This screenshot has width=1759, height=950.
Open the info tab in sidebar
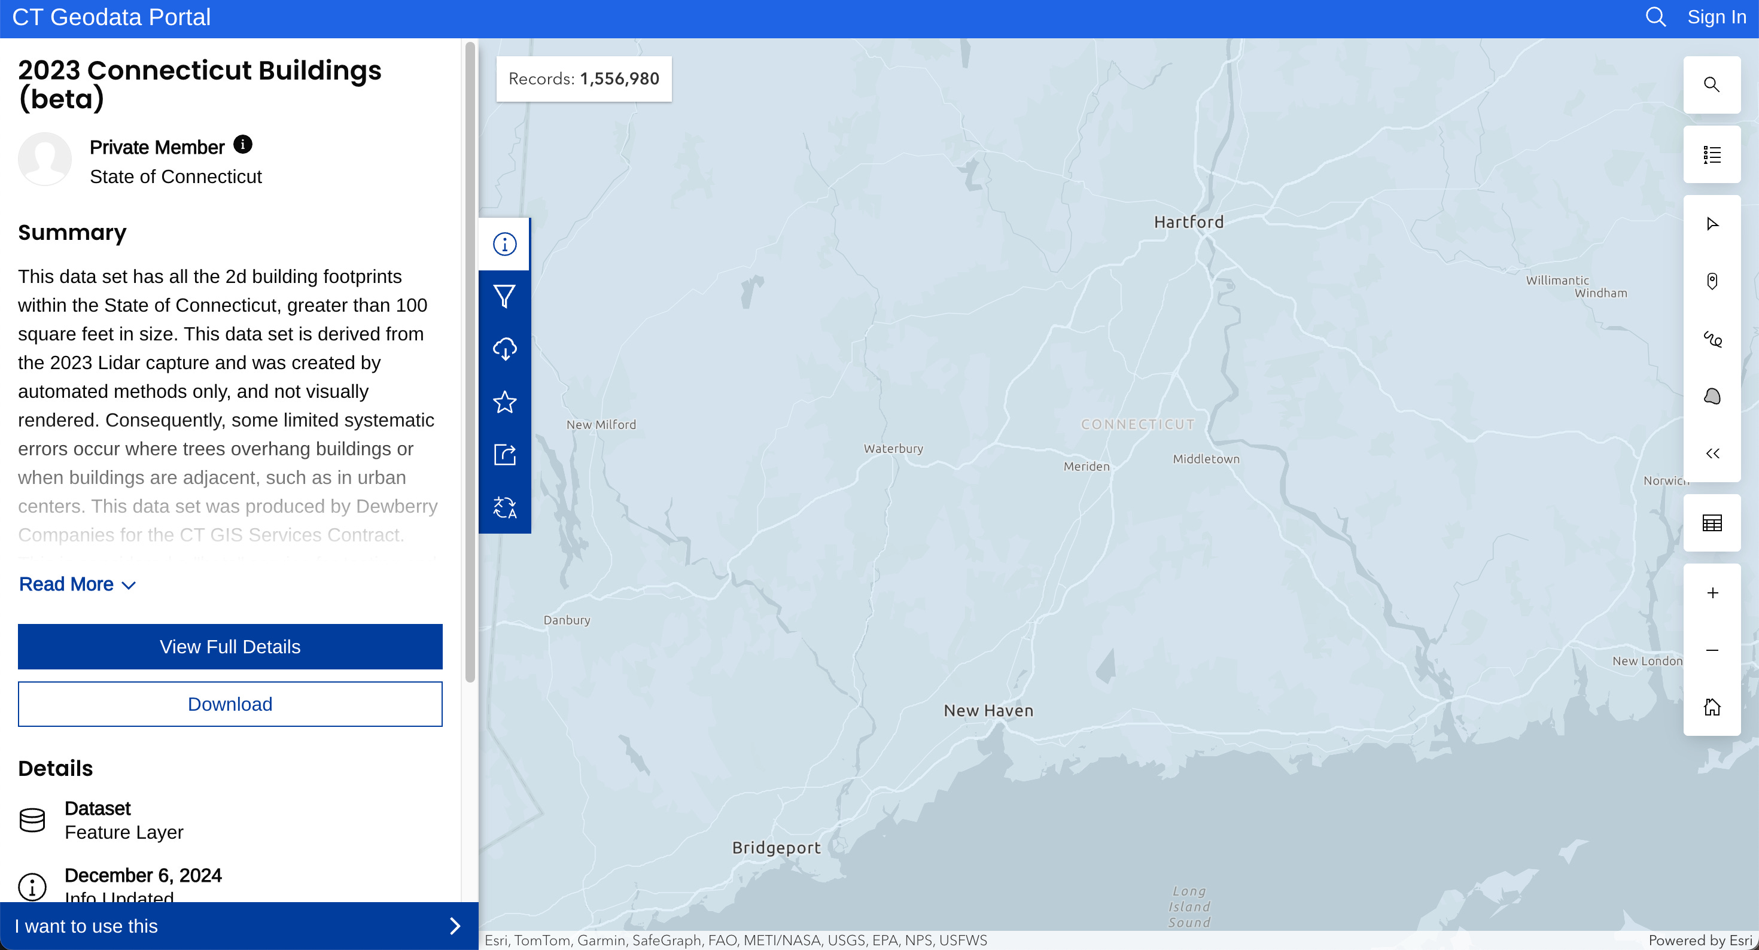click(x=504, y=244)
